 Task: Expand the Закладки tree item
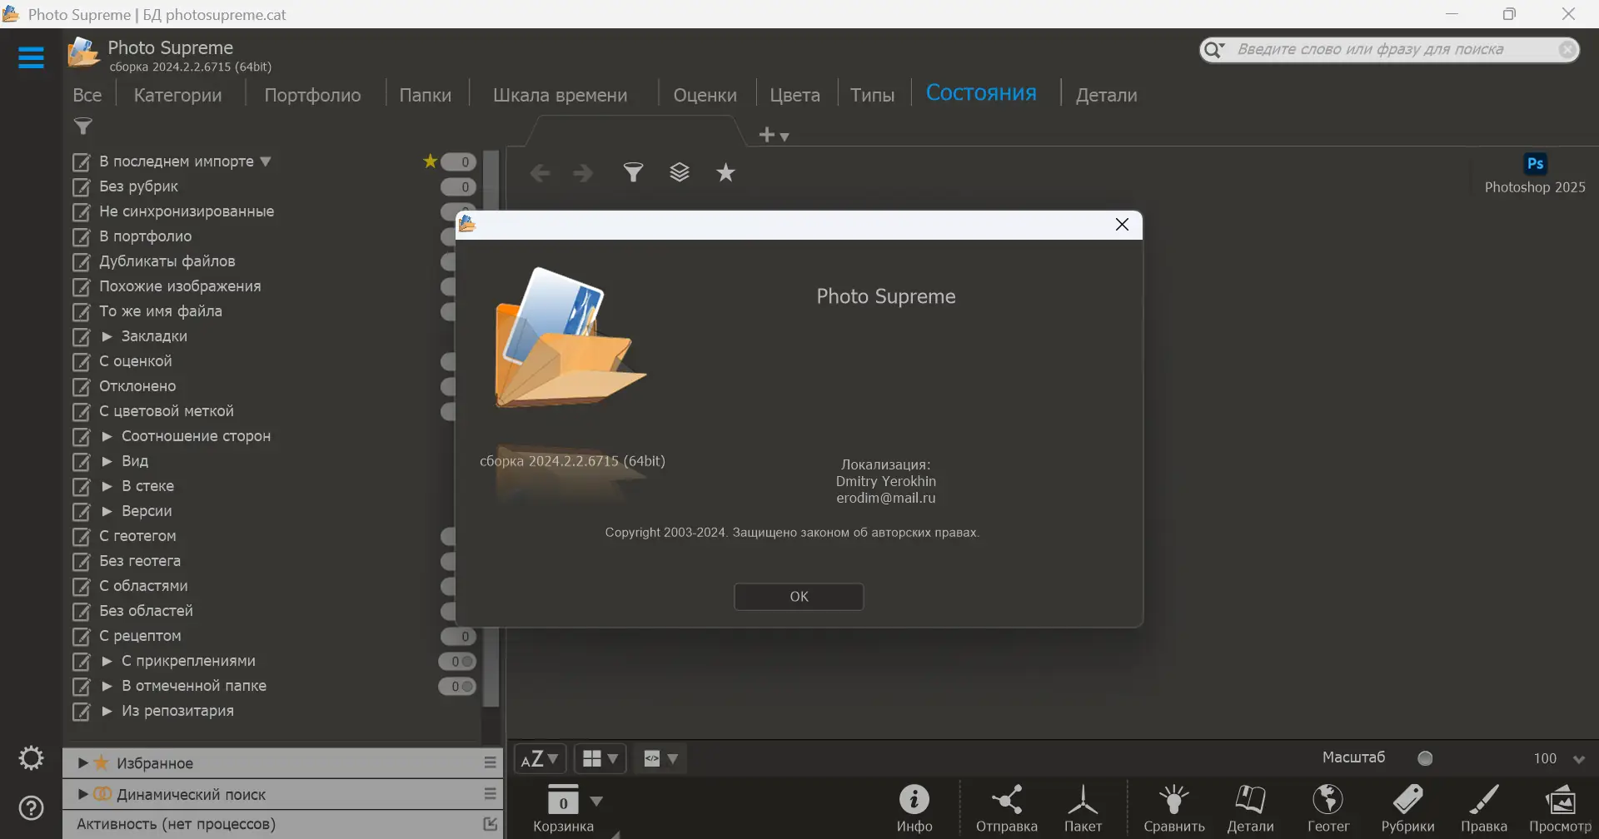pyautogui.click(x=107, y=336)
